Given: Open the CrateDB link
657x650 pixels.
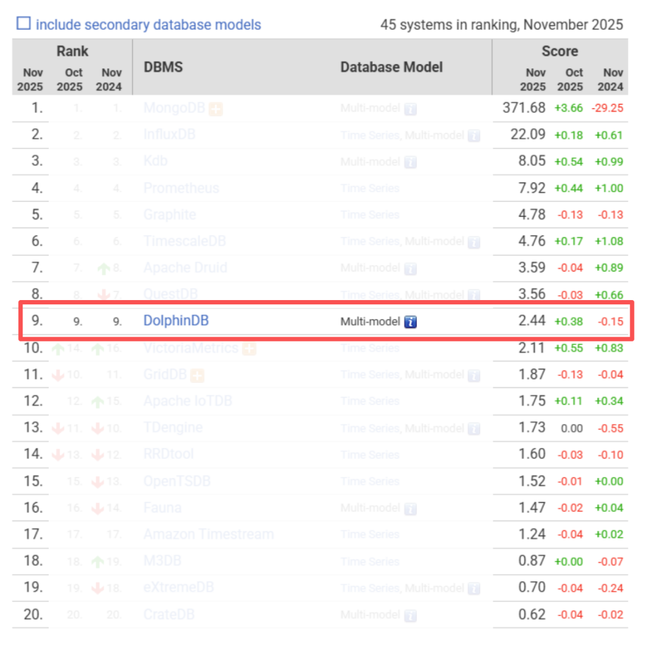Looking at the screenshot, I should (x=169, y=614).
